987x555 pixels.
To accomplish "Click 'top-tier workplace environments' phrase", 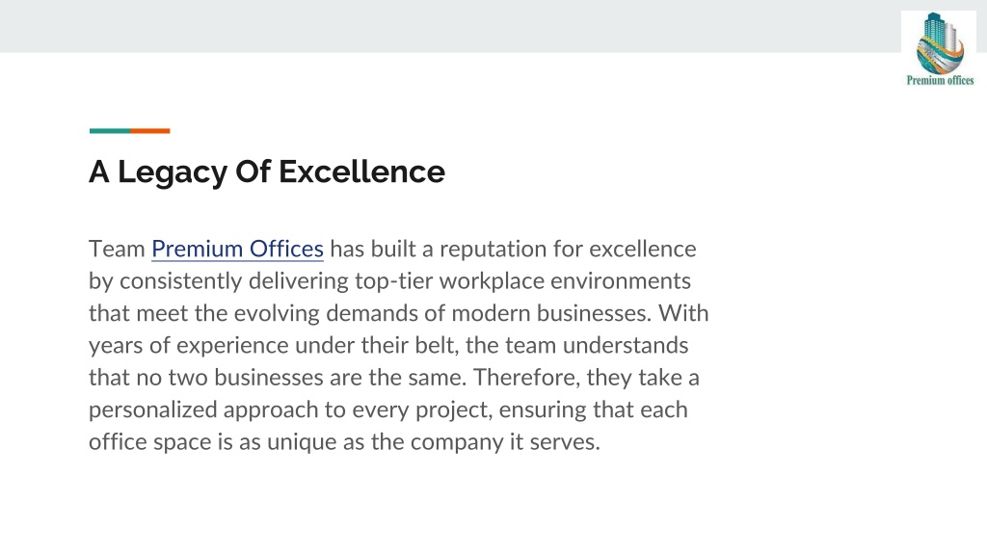I will tap(522, 281).
